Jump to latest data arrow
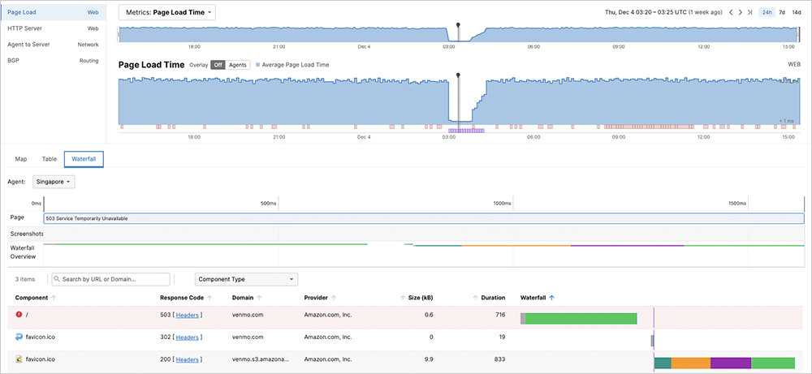The height and width of the screenshot is (374, 812). [x=749, y=12]
